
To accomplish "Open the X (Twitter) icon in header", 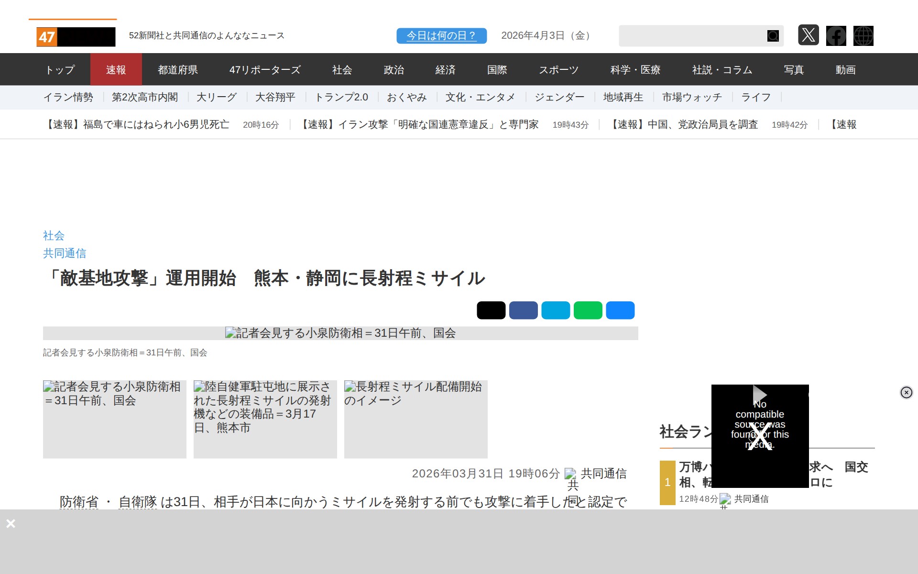I will coord(808,35).
